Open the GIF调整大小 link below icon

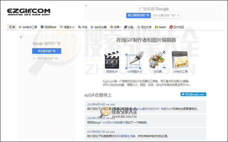135,72
